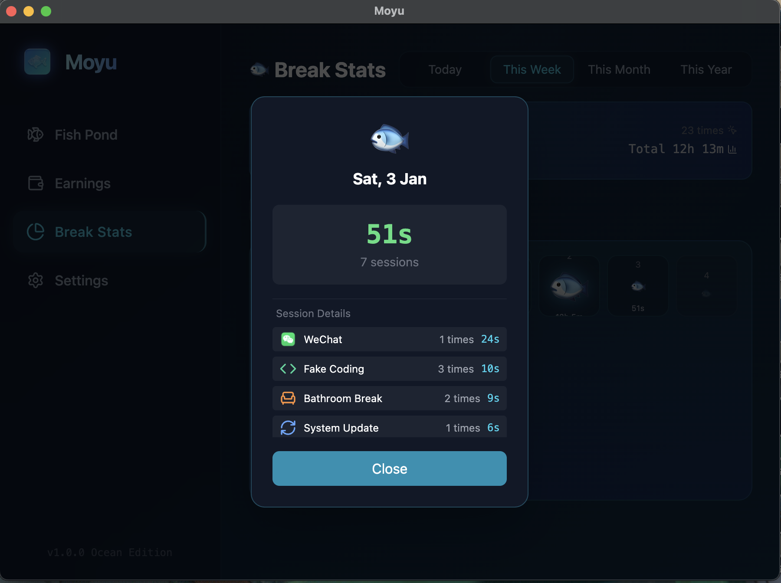Click the Break Stats page heading
This screenshot has height=583, width=781.
click(x=330, y=70)
